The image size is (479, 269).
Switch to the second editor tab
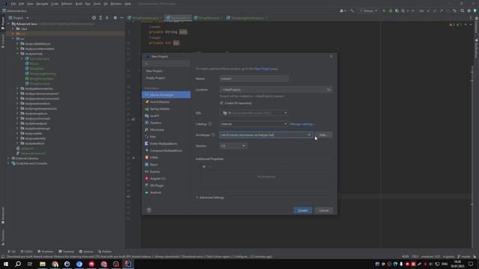coord(178,18)
